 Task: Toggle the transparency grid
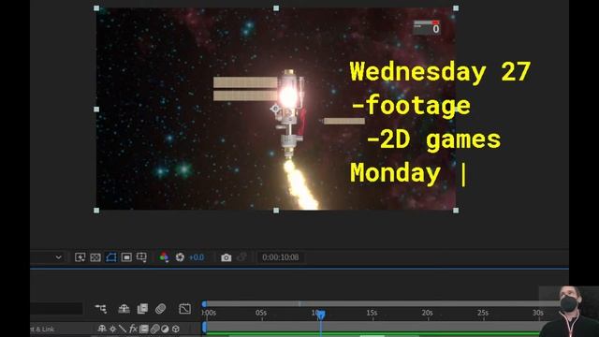95,257
